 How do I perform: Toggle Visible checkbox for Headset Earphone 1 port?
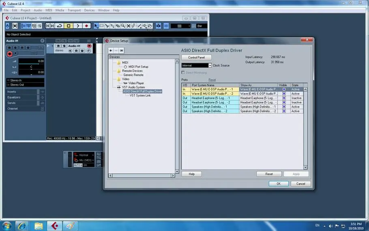[x=284, y=98]
